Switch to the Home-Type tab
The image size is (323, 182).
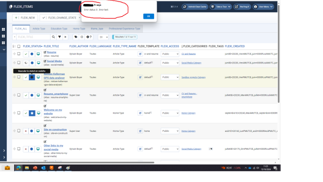pyautogui.click(x=79, y=29)
